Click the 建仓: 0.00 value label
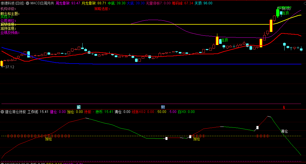Viewport: 306px width, 164px height. tap(58, 112)
